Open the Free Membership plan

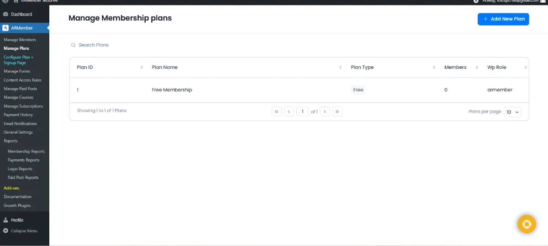172,90
